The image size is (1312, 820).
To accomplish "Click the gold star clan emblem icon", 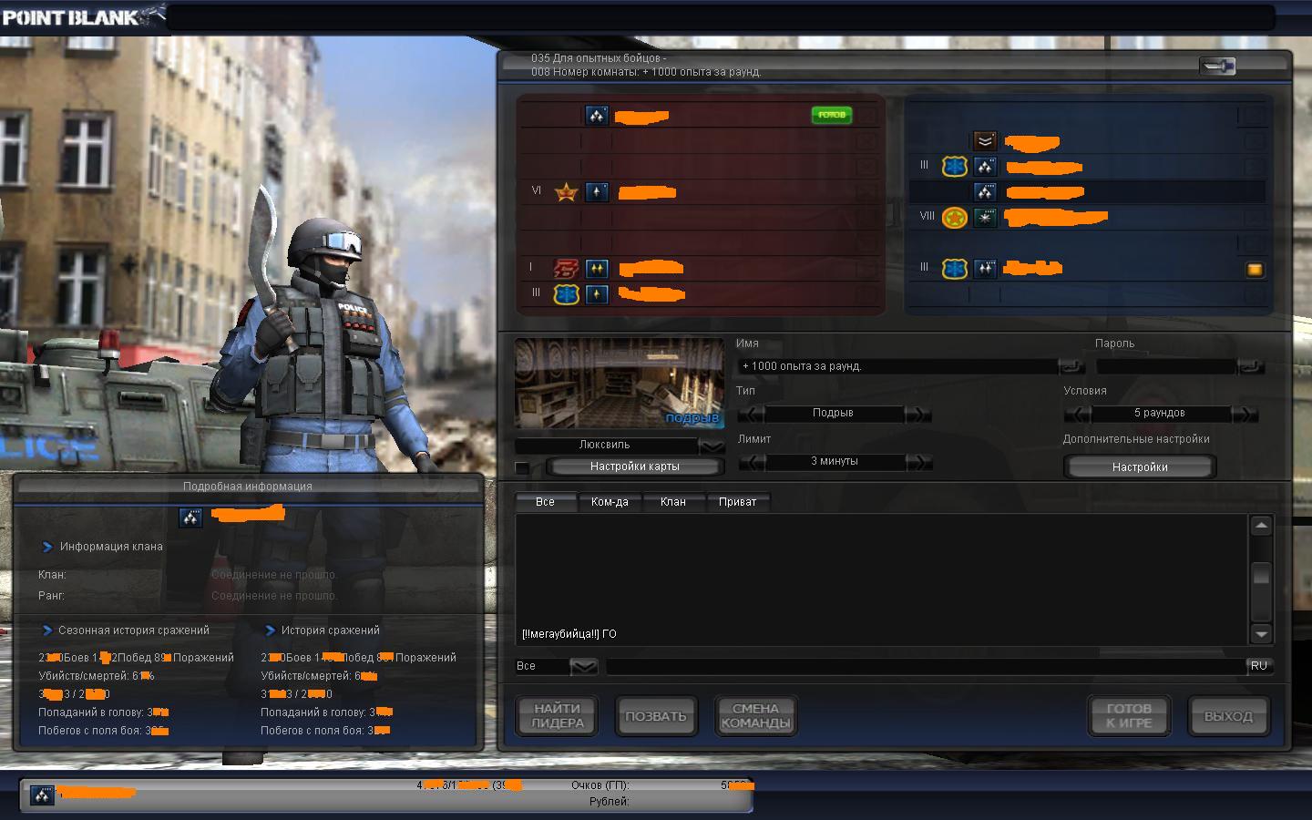I will 566,192.
